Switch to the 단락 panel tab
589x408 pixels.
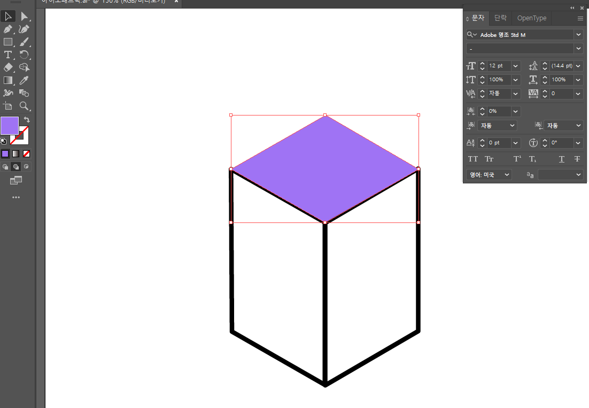[x=500, y=18]
